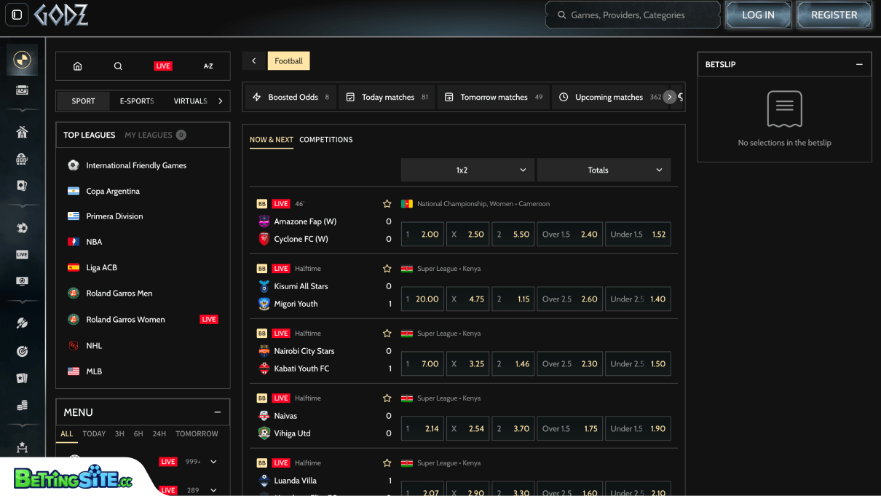Show live events via red LIVE icon
The height and width of the screenshot is (496, 881).
163,66
